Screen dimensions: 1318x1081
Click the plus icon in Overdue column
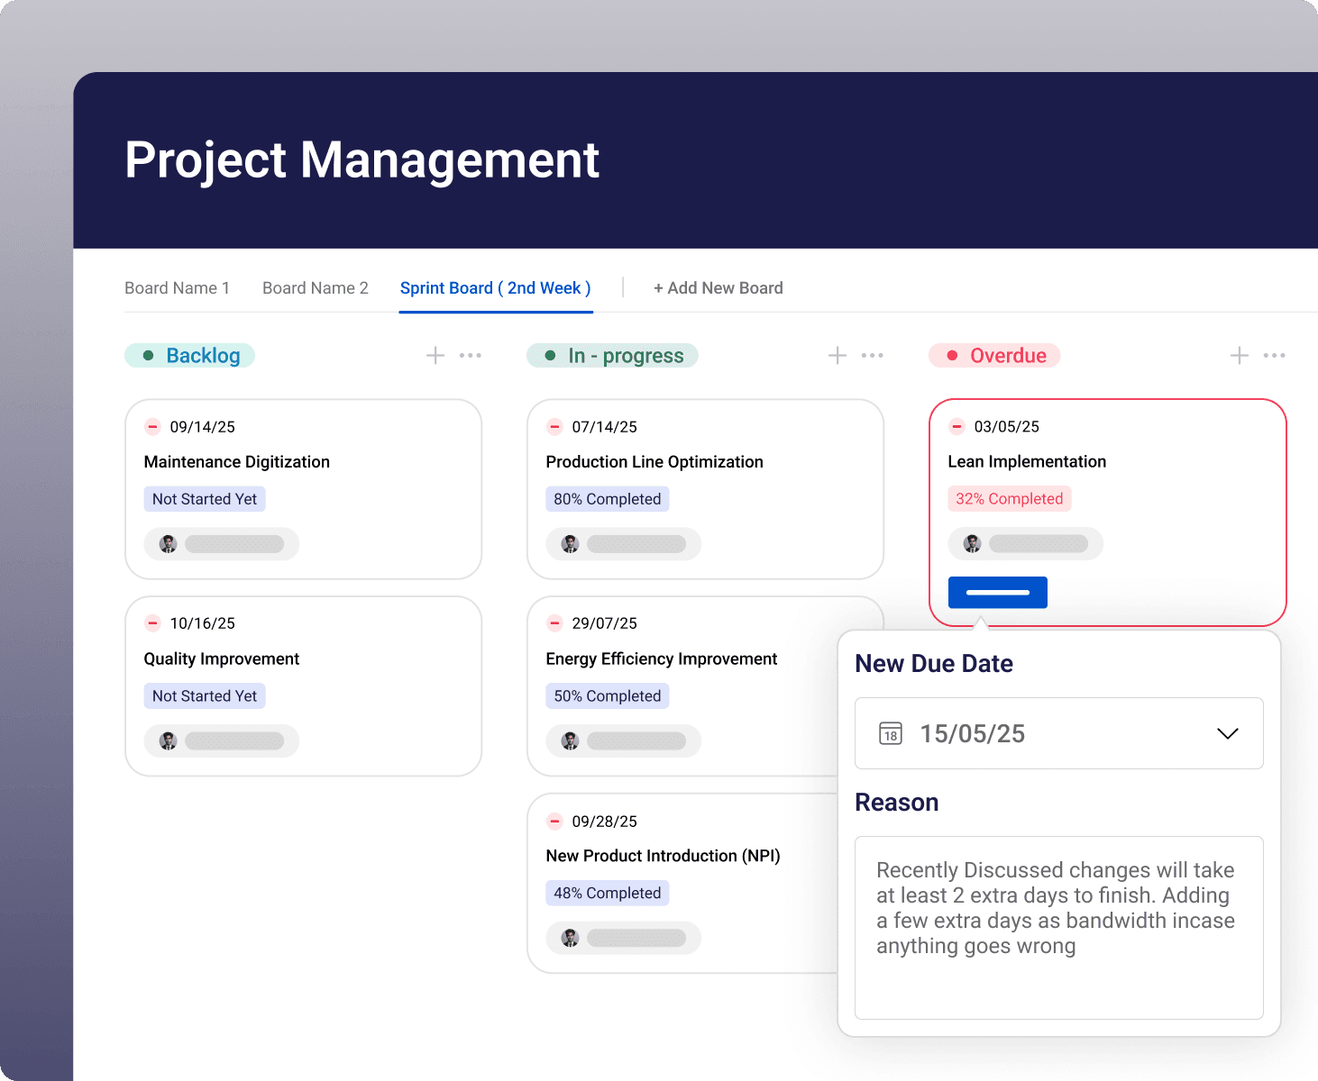[1240, 356]
